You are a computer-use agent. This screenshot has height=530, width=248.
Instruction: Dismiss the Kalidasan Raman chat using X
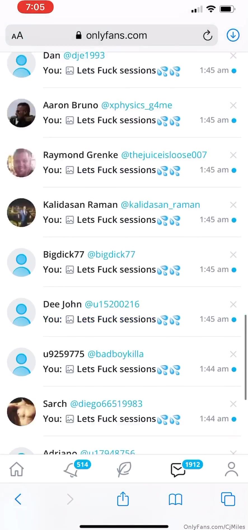click(233, 205)
